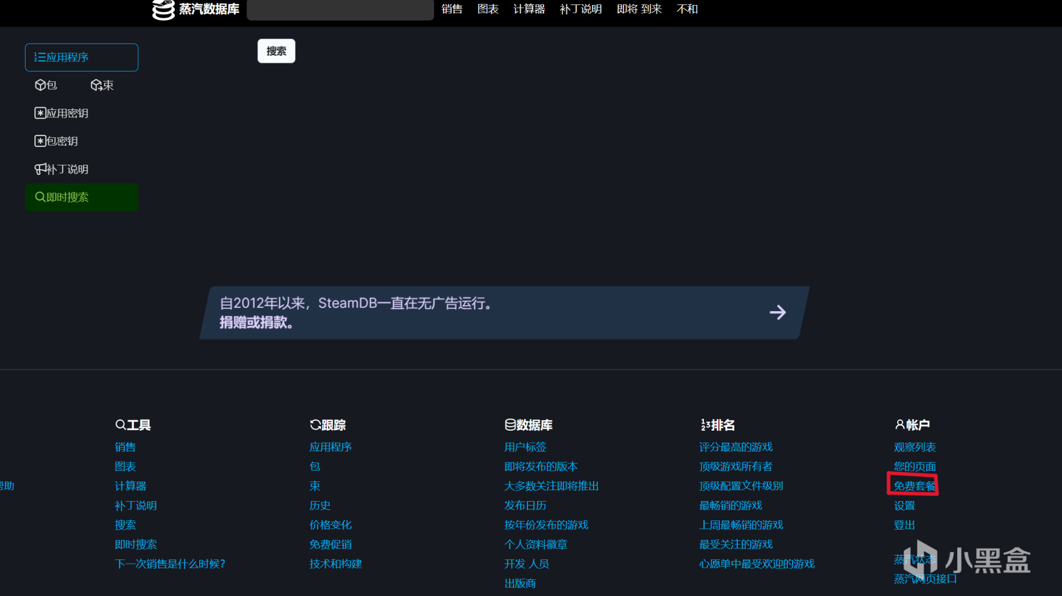
Task: Open footer 图表 link under 工具
Action: click(x=125, y=466)
